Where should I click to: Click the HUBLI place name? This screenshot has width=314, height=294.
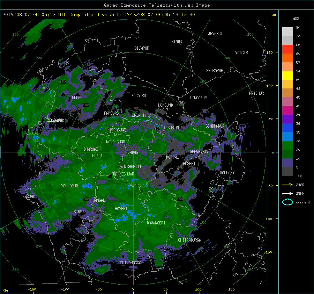point(97,156)
